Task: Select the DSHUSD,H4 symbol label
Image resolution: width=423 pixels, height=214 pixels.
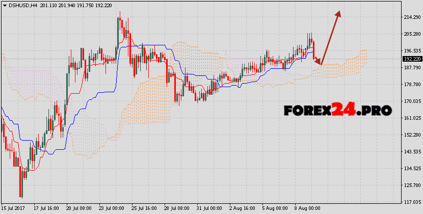Action: coord(22,6)
